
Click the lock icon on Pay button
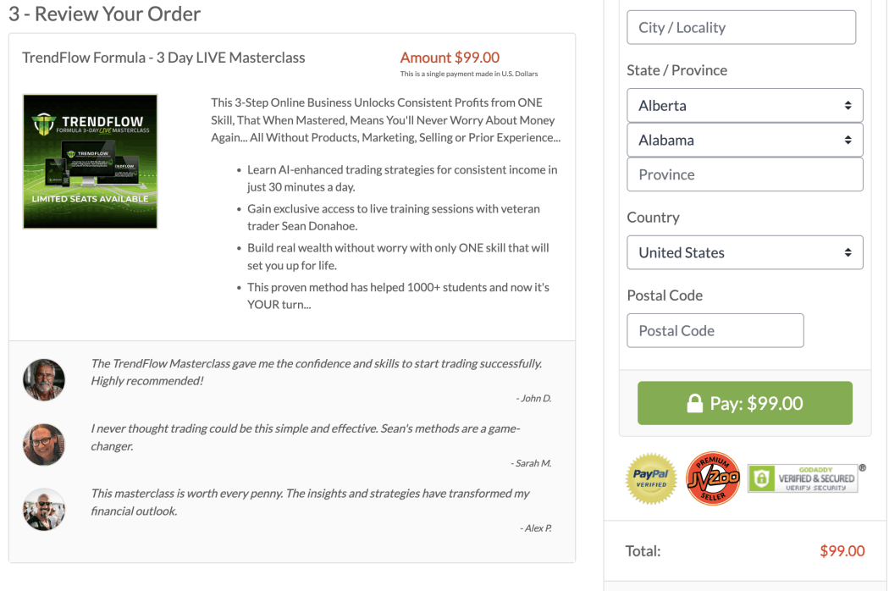(x=695, y=403)
